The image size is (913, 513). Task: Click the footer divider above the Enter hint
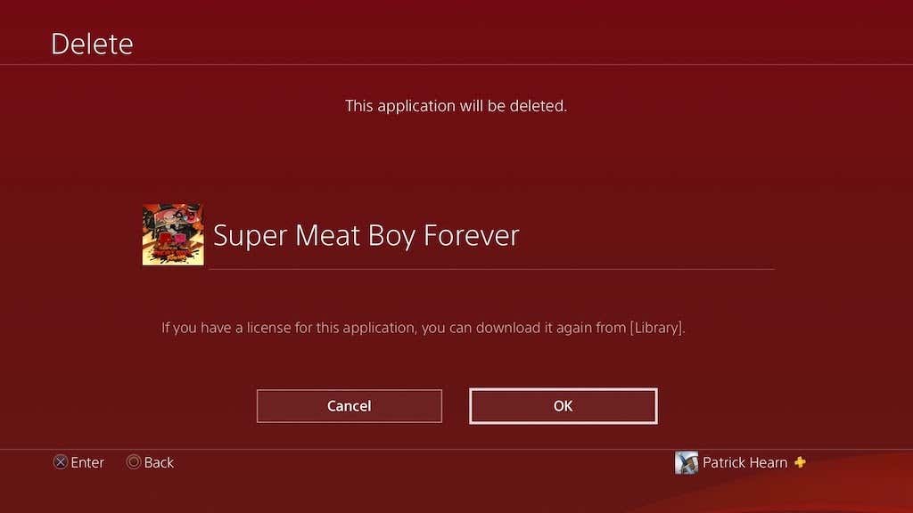pos(456,449)
